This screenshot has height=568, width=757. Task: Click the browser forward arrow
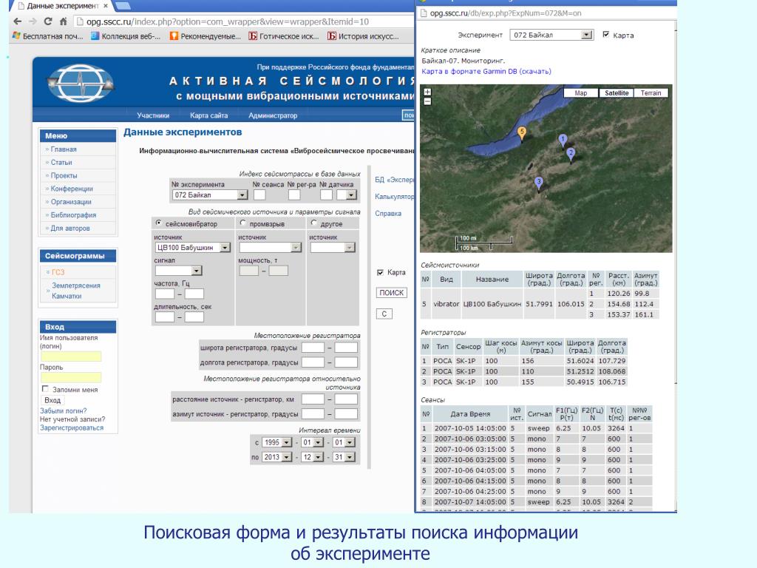coord(33,21)
